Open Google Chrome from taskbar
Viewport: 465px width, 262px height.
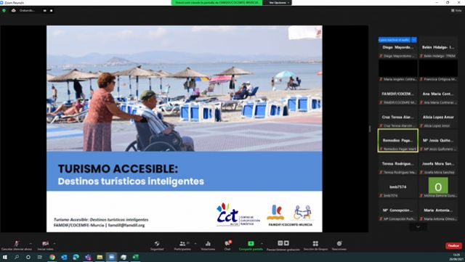click(x=52, y=257)
